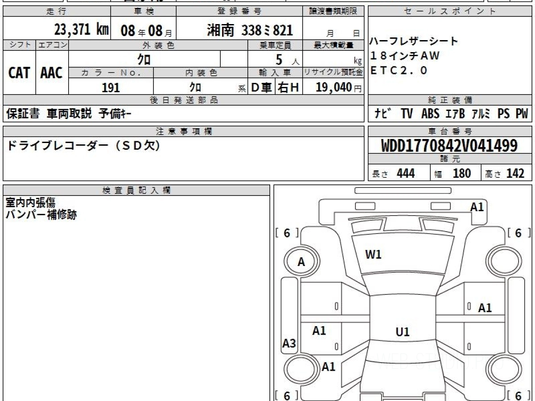Image resolution: width=535 pixels, height=401 pixels.
Task: Click the A mark inside the wheel circle
Action: 301,262
